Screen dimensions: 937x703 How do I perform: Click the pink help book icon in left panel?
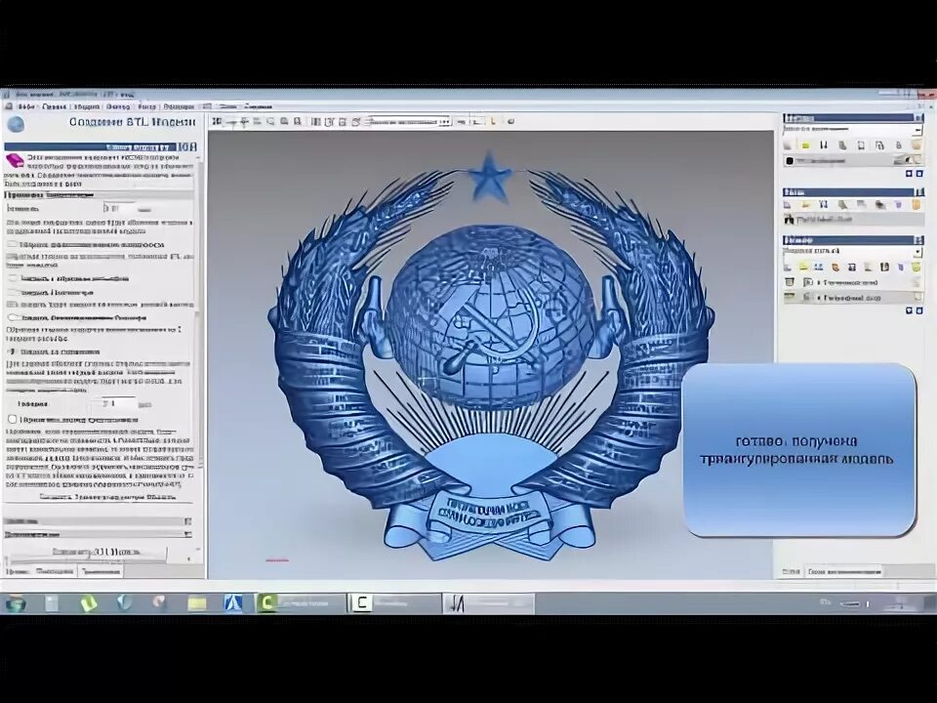click(15, 159)
